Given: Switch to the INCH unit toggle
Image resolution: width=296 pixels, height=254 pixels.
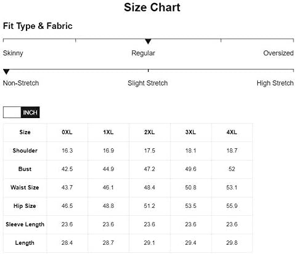Looking at the screenshot, I should point(30,113).
